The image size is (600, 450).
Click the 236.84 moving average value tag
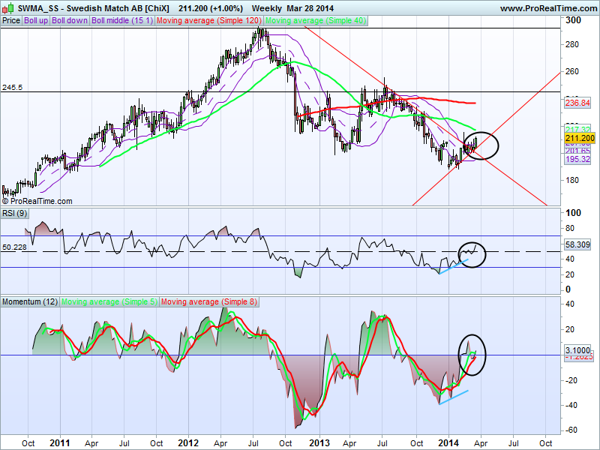point(577,103)
